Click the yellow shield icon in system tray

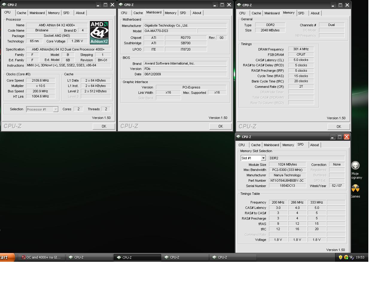click(341, 257)
